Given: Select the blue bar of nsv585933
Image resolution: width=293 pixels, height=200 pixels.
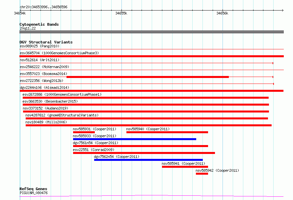Looking at the screenshot, I should point(135,139).
